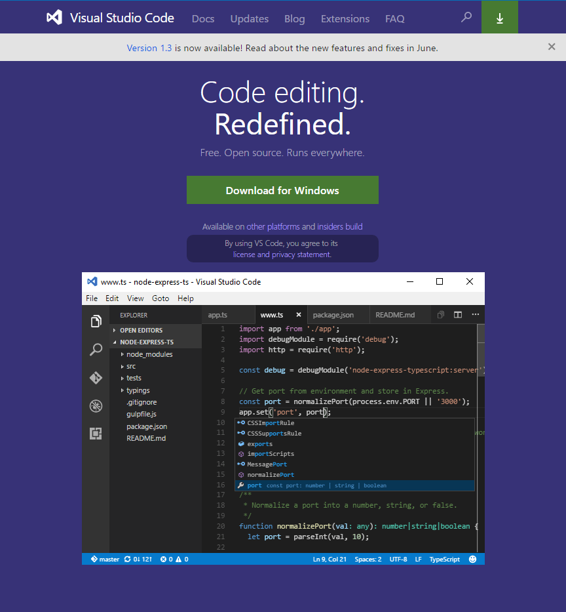Click UTF-8 encoding in status bar
This screenshot has width=566, height=612.
398,559
